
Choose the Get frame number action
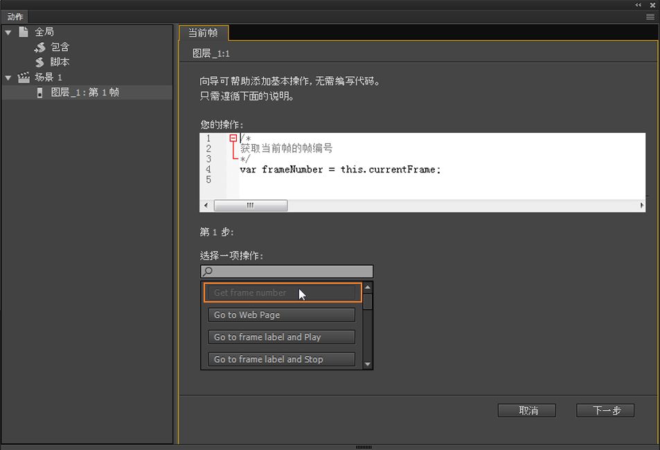coord(282,293)
